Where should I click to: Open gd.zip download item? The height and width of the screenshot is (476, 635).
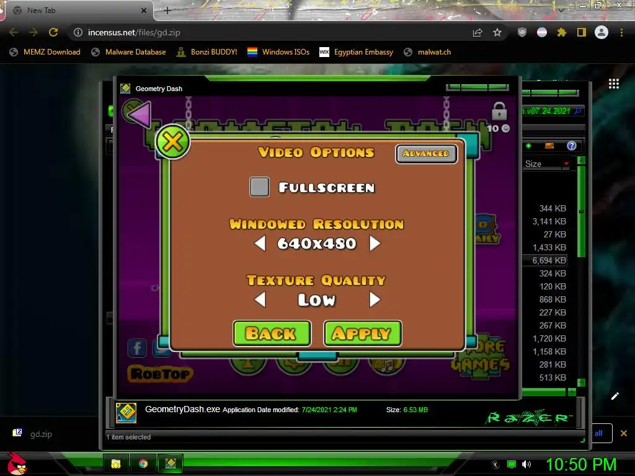tap(33, 434)
